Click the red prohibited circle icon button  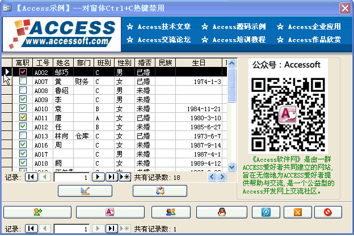click(x=328, y=212)
